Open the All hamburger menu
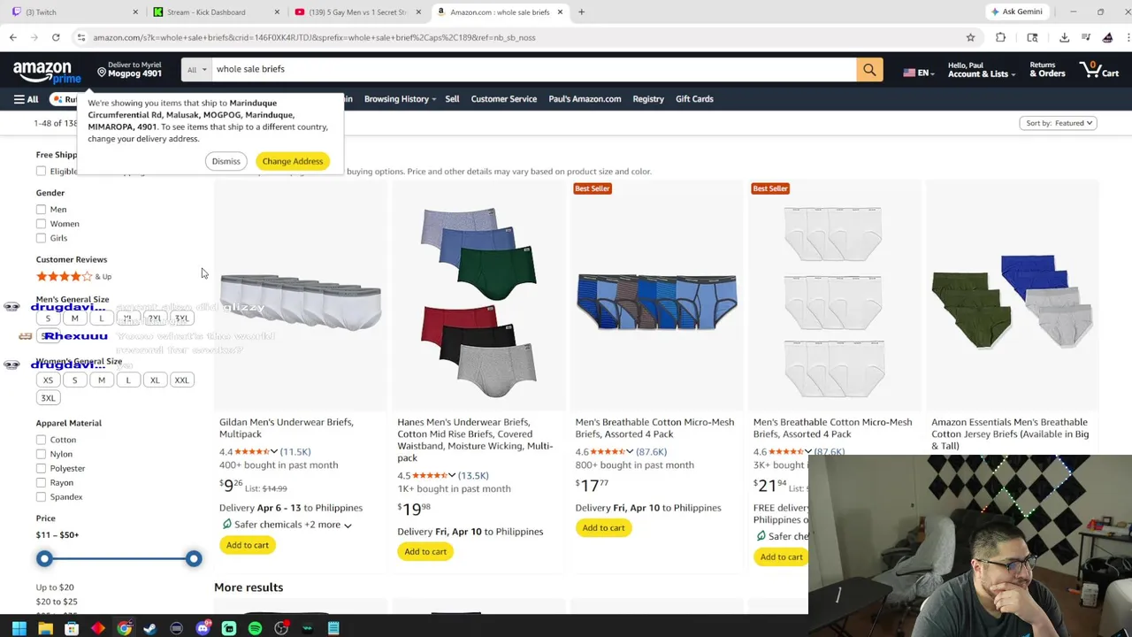 26,99
